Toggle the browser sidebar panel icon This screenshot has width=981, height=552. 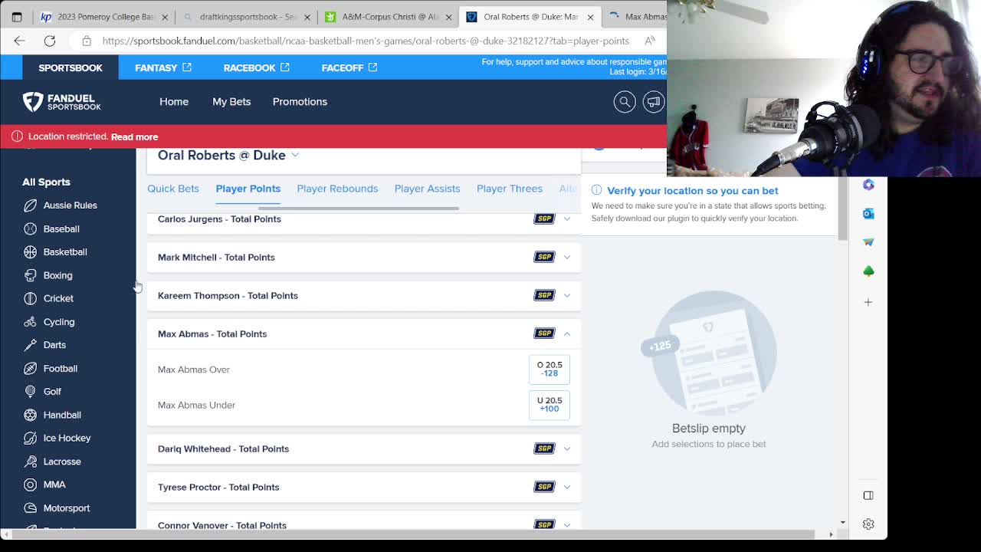tap(868, 495)
